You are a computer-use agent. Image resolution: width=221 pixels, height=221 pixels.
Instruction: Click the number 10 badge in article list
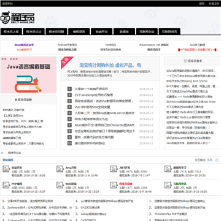(x=69, y=143)
